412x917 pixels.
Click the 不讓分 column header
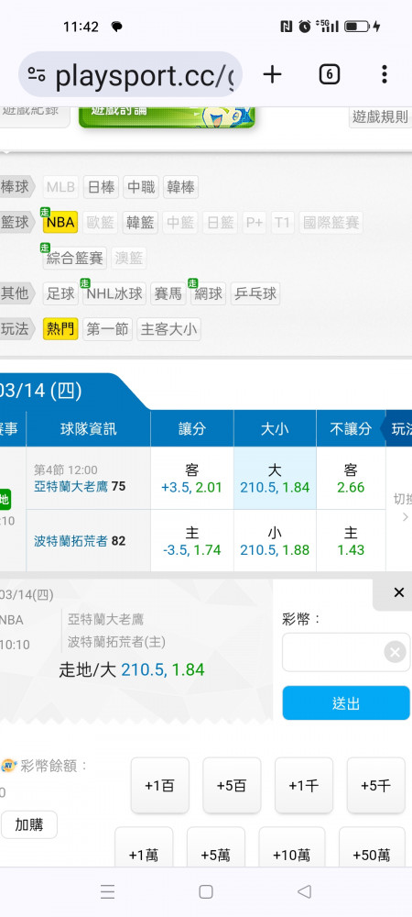(x=351, y=428)
